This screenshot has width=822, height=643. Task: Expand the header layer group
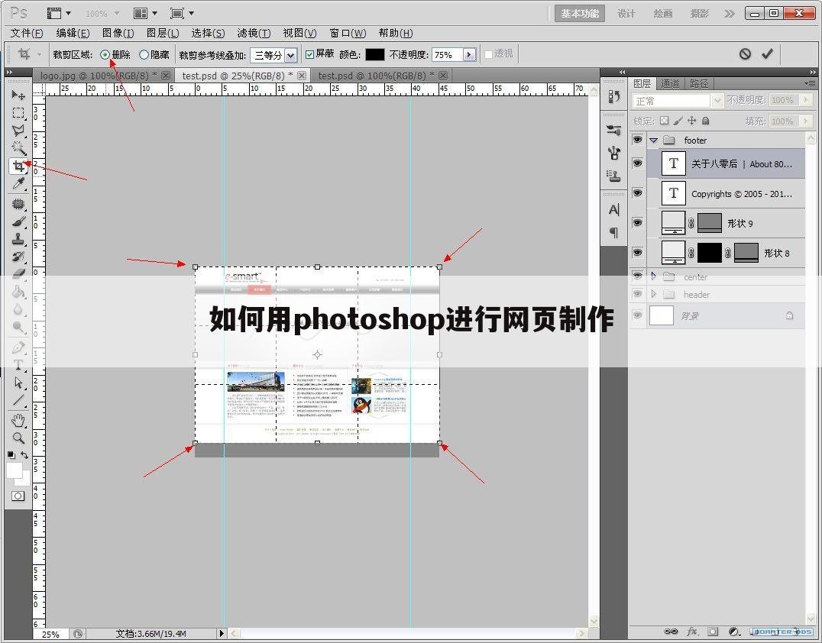tap(654, 294)
